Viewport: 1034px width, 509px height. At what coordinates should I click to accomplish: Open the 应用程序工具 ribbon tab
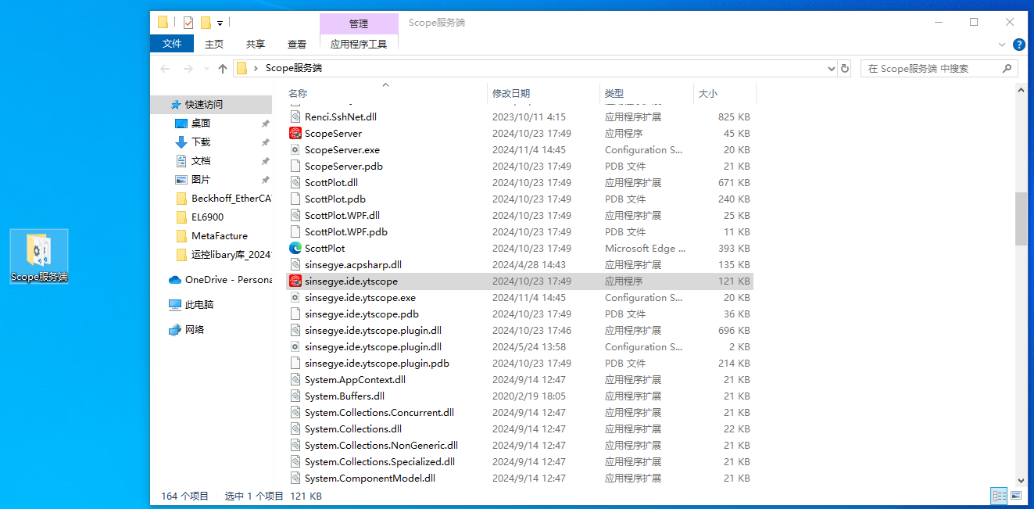(359, 45)
